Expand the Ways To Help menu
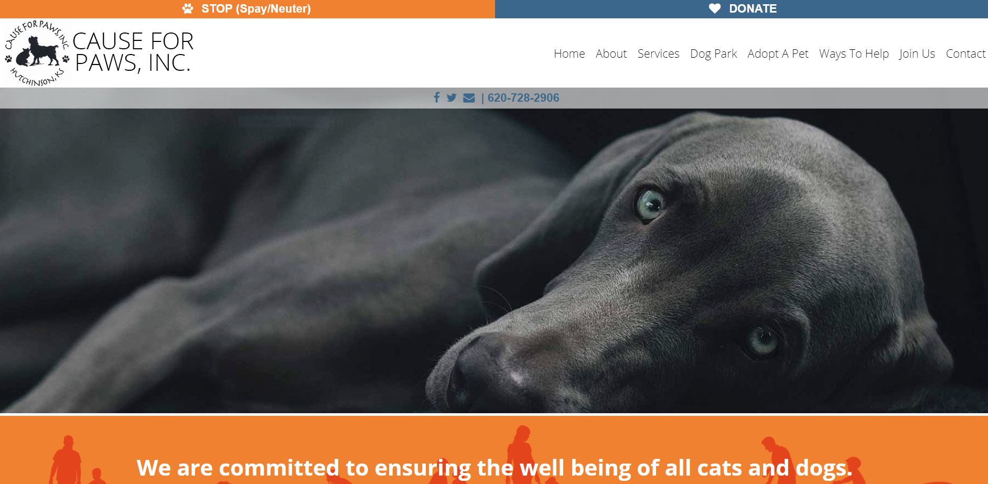Screen dimensions: 988x484 point(854,53)
